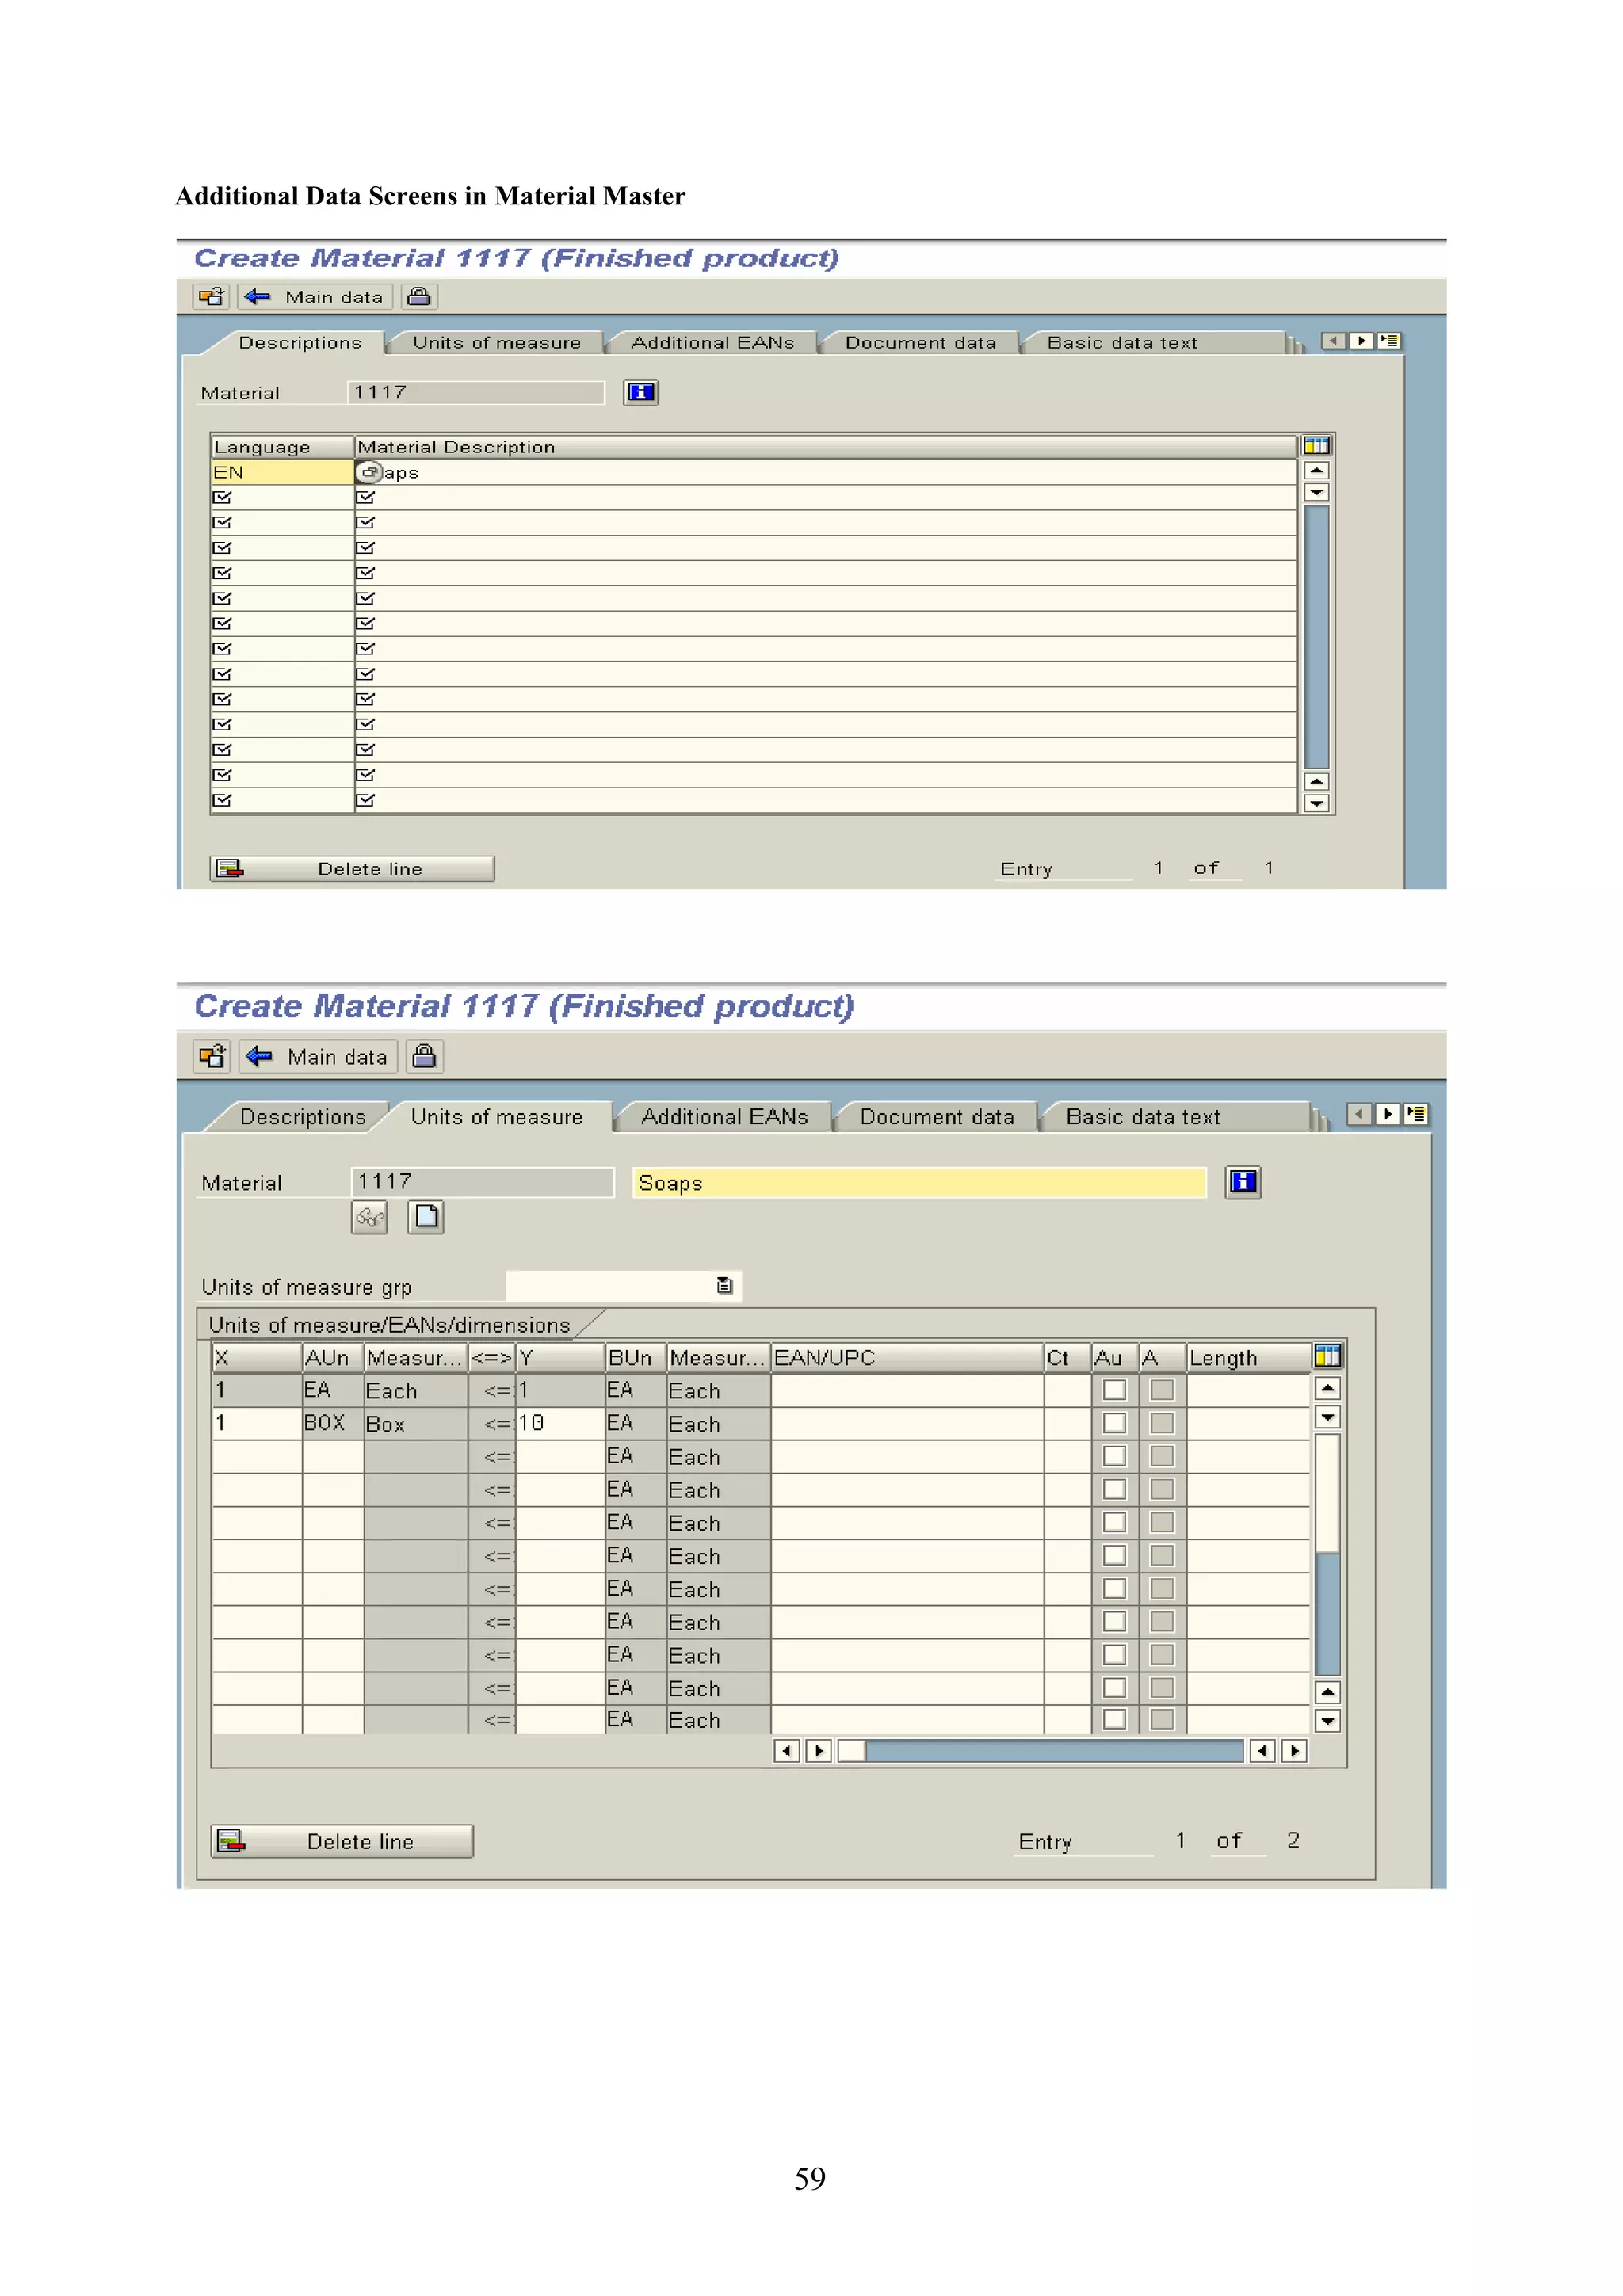The image size is (1623, 2296).
Task: Tick the A checkbox in last units row
Action: pos(1161,1719)
